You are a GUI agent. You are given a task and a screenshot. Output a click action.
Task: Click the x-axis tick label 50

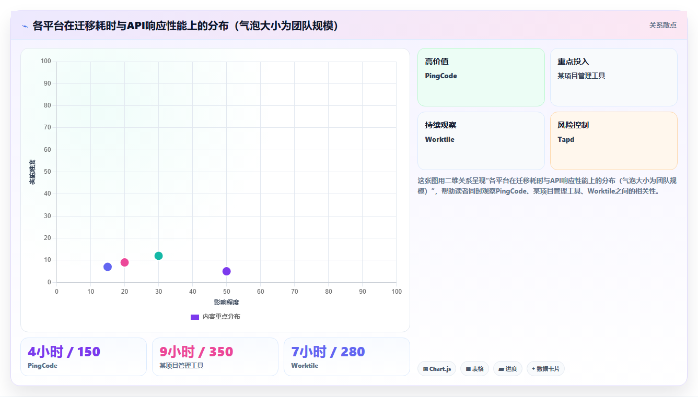click(226, 292)
